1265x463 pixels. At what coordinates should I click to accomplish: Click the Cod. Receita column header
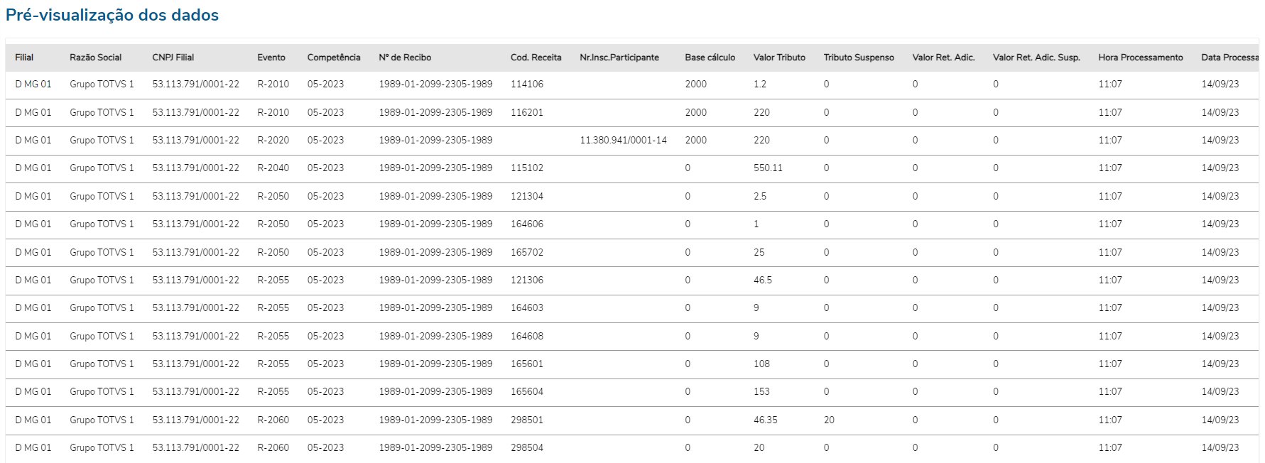pyautogui.click(x=536, y=58)
